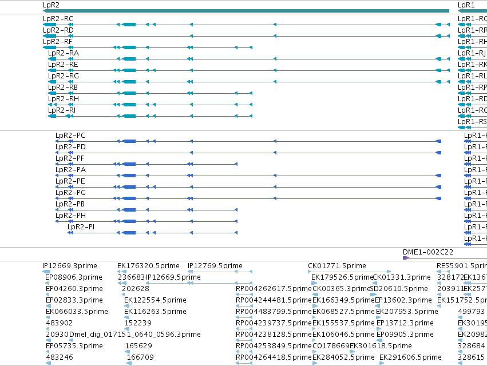The image size is (487, 366).
Task: Open the EK106046.5prime EST feature
Action: click(x=315, y=340)
